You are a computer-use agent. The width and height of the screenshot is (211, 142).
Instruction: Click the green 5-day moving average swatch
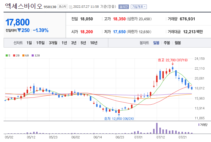(x=7, y=55)
